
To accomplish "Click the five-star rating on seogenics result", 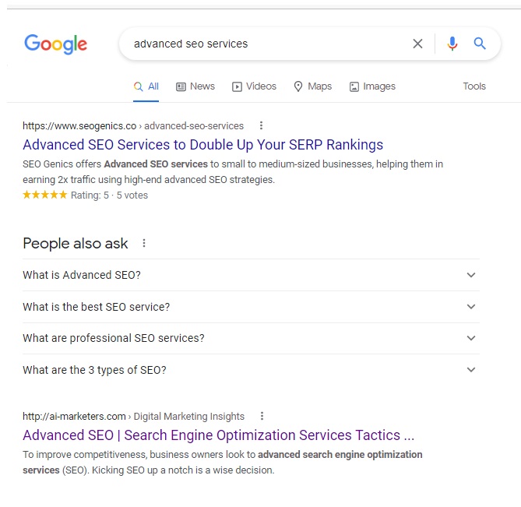I will pos(45,195).
